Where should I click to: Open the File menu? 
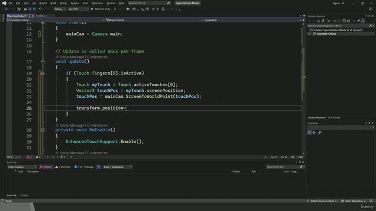[11, 3]
